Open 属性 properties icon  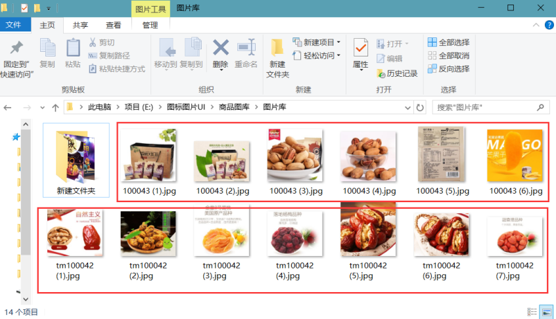360,48
